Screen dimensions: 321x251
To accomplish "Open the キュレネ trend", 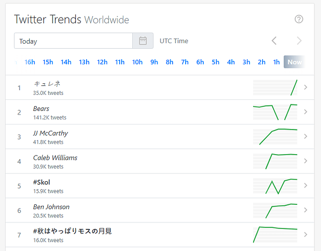I will [47, 84].
